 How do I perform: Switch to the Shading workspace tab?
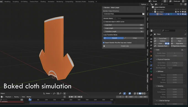(x=43, y=2)
